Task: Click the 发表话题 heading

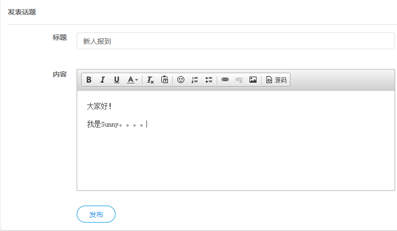Action: 22,12
